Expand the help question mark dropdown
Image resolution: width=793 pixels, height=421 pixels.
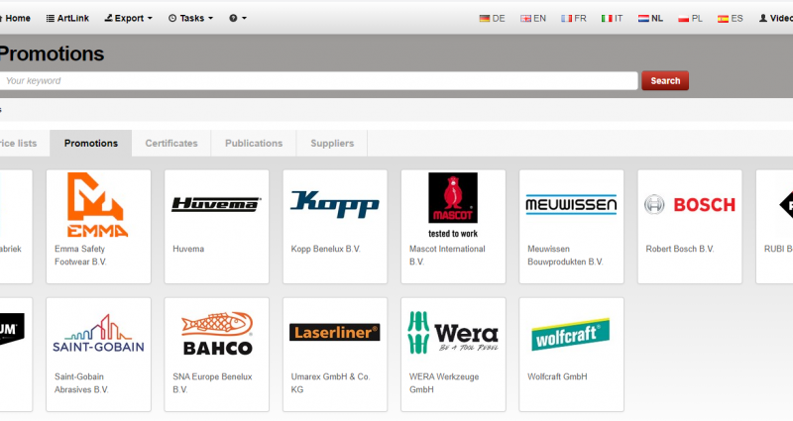[238, 18]
